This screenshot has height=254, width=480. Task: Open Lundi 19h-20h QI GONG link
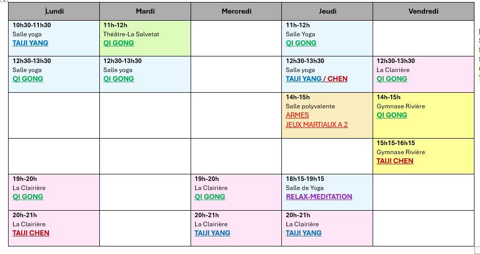click(28, 197)
